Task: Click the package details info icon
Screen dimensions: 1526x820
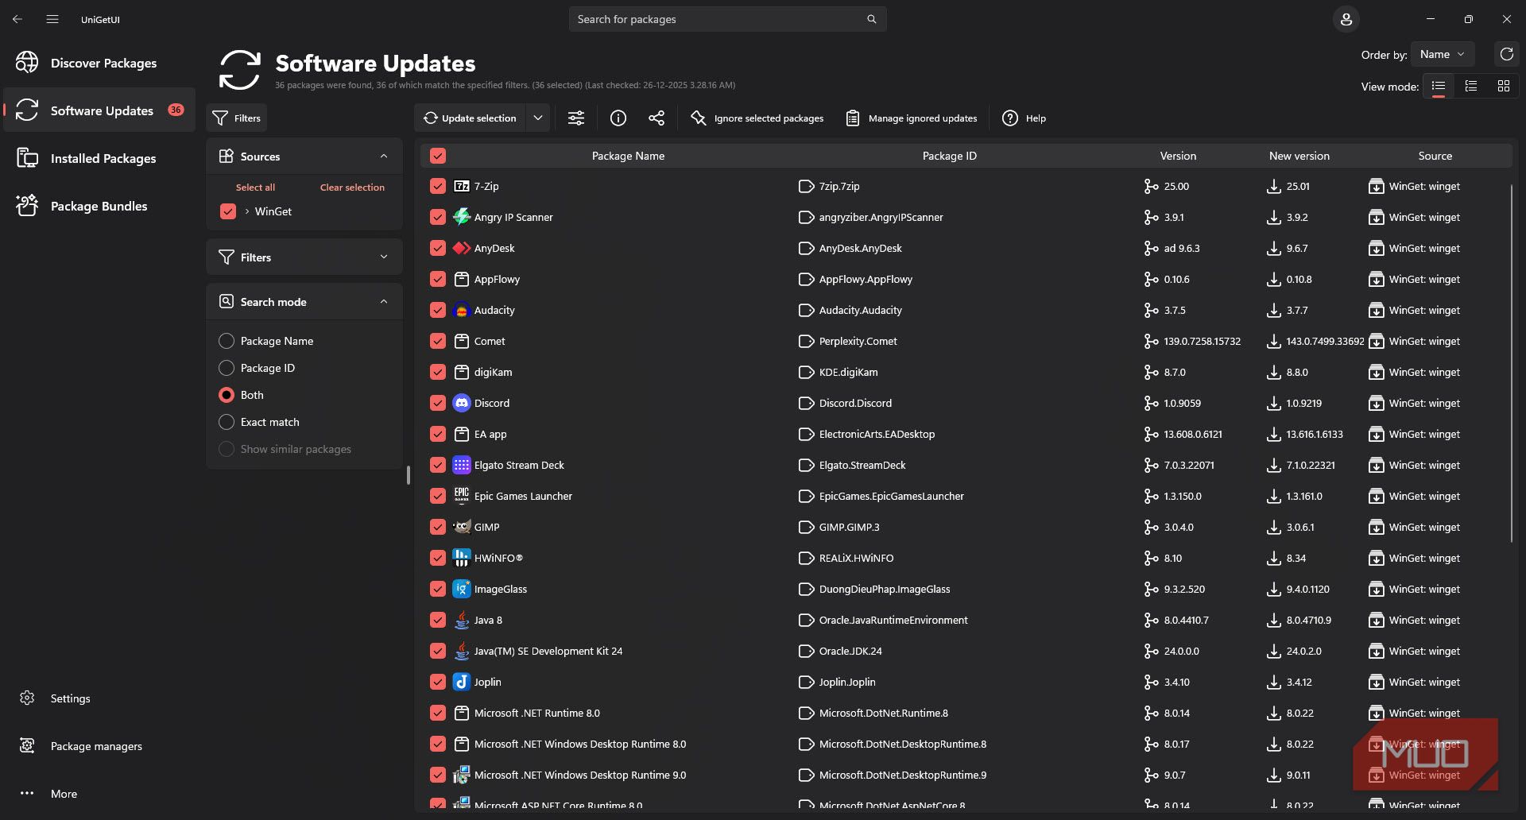Action: (618, 118)
